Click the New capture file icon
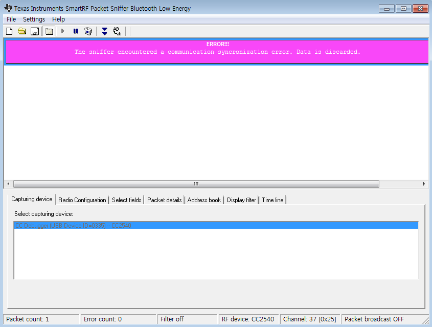Image resolution: width=432 pixels, height=327 pixels. (x=9, y=31)
